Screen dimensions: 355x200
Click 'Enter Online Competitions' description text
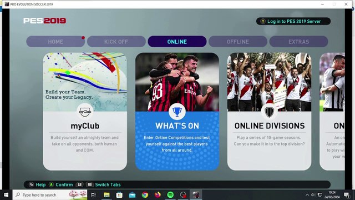click(177, 144)
